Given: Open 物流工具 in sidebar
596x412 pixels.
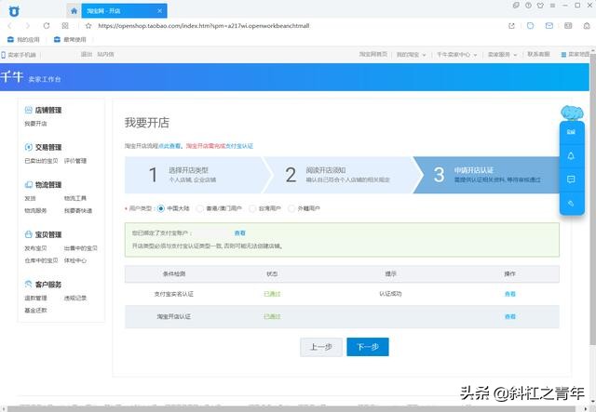Looking at the screenshot, I should (x=75, y=198).
